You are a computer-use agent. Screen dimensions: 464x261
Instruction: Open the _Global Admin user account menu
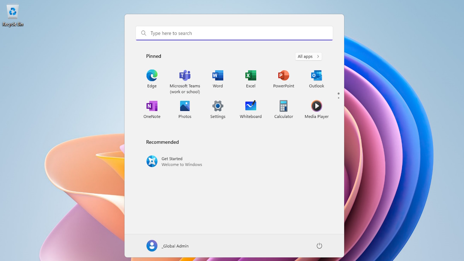(x=168, y=246)
